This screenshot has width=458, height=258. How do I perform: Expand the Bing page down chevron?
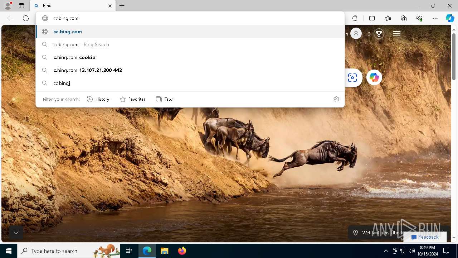click(16, 233)
